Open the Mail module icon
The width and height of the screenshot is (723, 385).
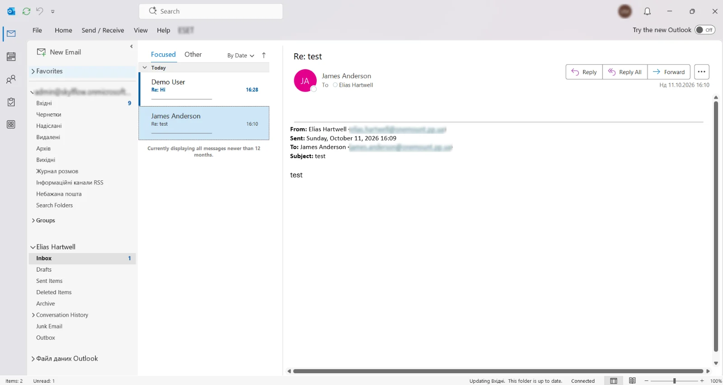[x=11, y=33]
